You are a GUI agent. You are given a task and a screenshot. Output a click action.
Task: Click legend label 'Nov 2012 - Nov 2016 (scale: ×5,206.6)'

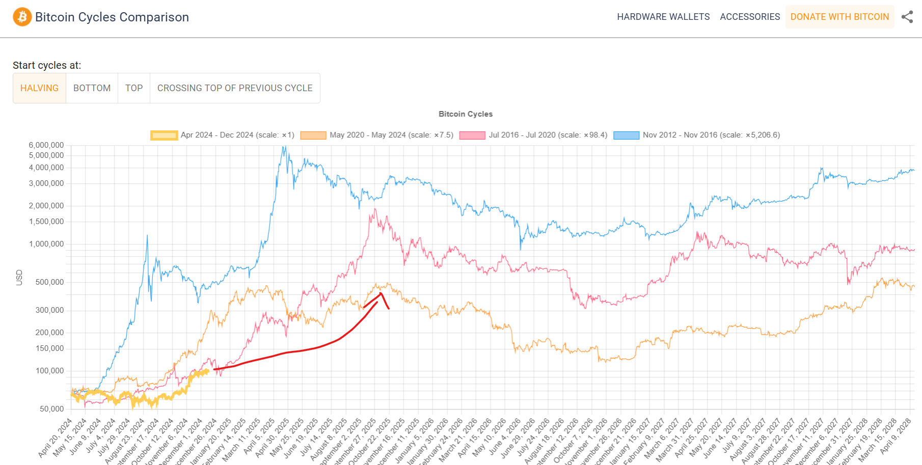coord(711,135)
